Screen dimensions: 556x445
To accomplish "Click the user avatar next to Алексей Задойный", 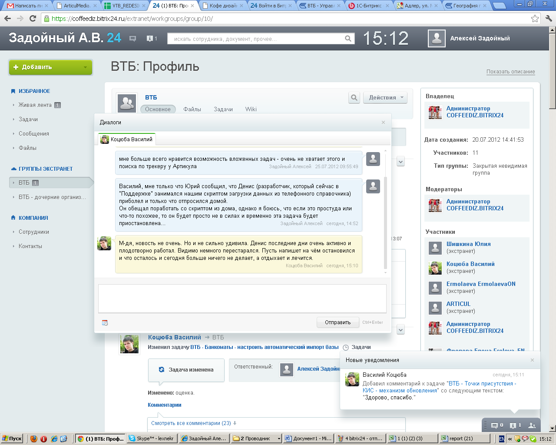I will click(437, 38).
